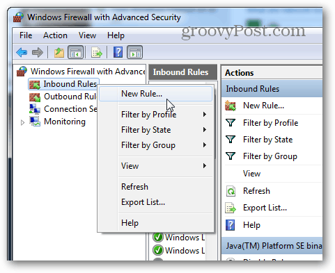The width and height of the screenshot is (335, 273).
Task: Click Filter by Profile in Actions pane
Action: coord(270,123)
